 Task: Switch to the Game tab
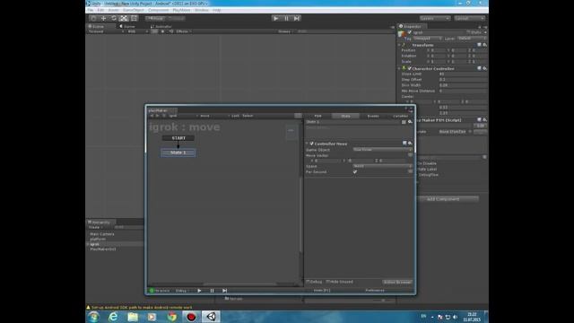(x=127, y=26)
